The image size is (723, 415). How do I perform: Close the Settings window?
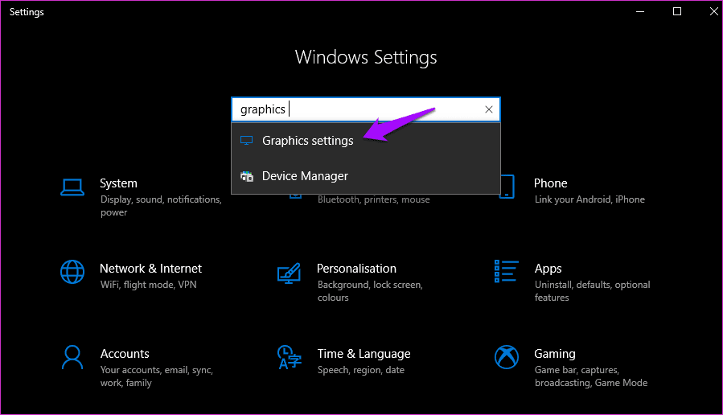pyautogui.click(x=714, y=11)
